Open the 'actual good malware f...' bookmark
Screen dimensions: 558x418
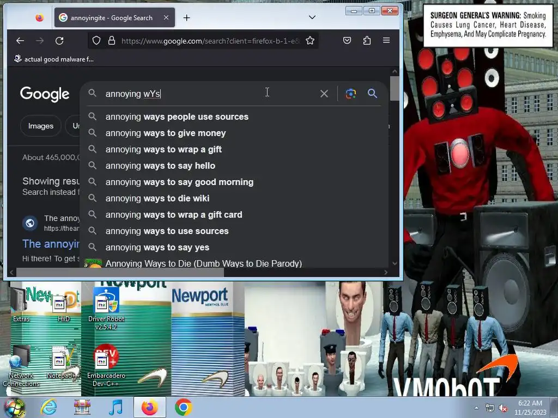point(54,59)
